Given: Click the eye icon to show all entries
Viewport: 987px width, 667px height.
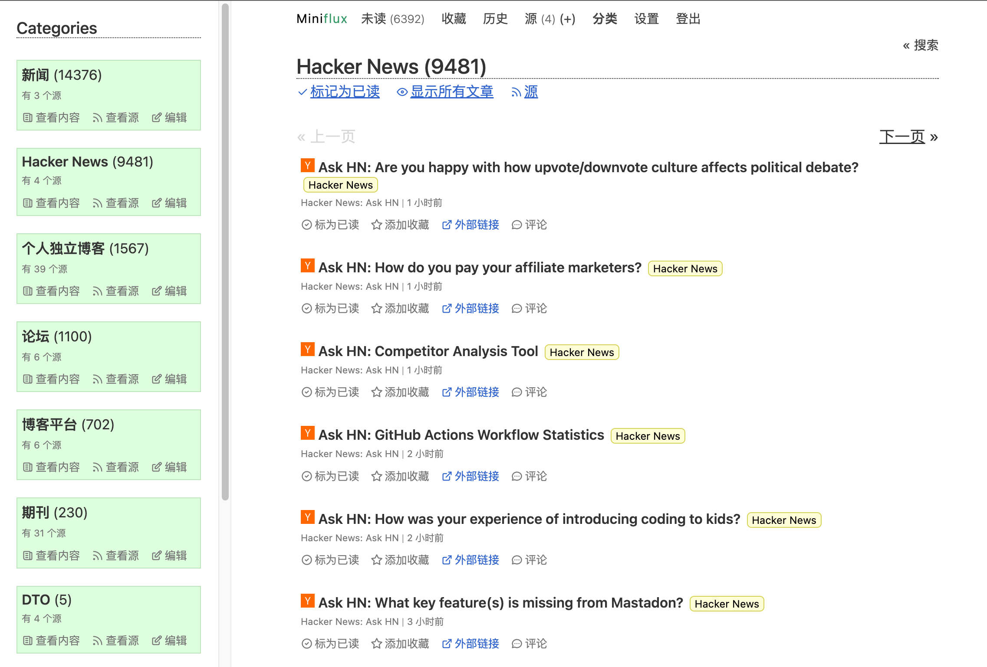Looking at the screenshot, I should point(402,92).
